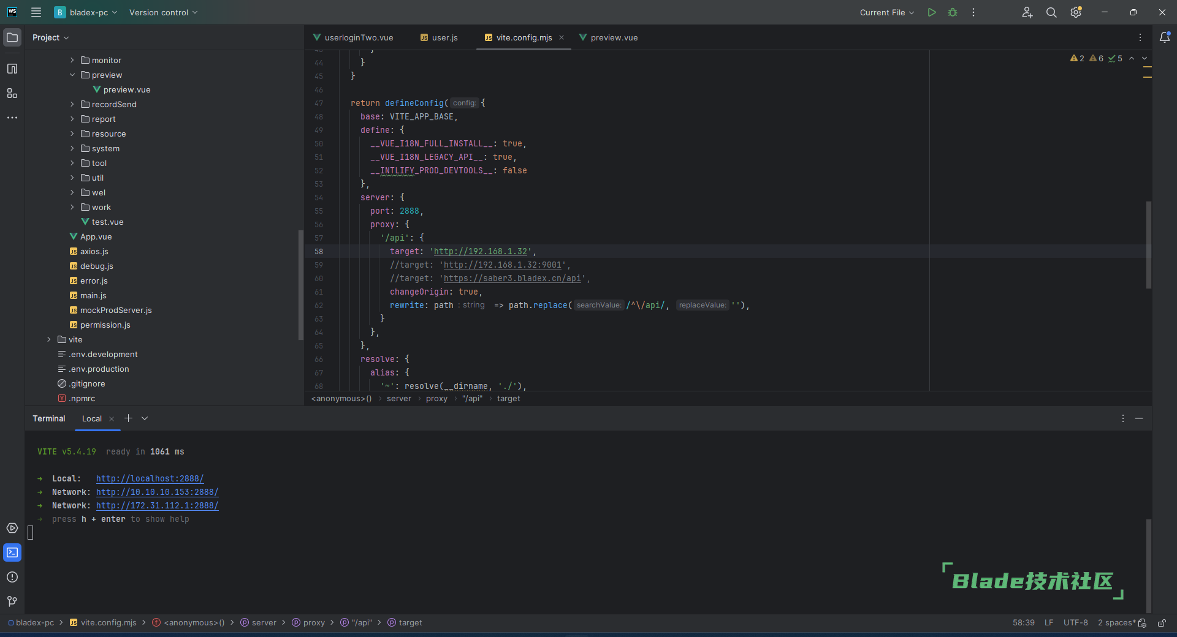Image resolution: width=1177 pixels, height=637 pixels.
Task: Expand the work folder
Action: pyautogui.click(x=72, y=207)
